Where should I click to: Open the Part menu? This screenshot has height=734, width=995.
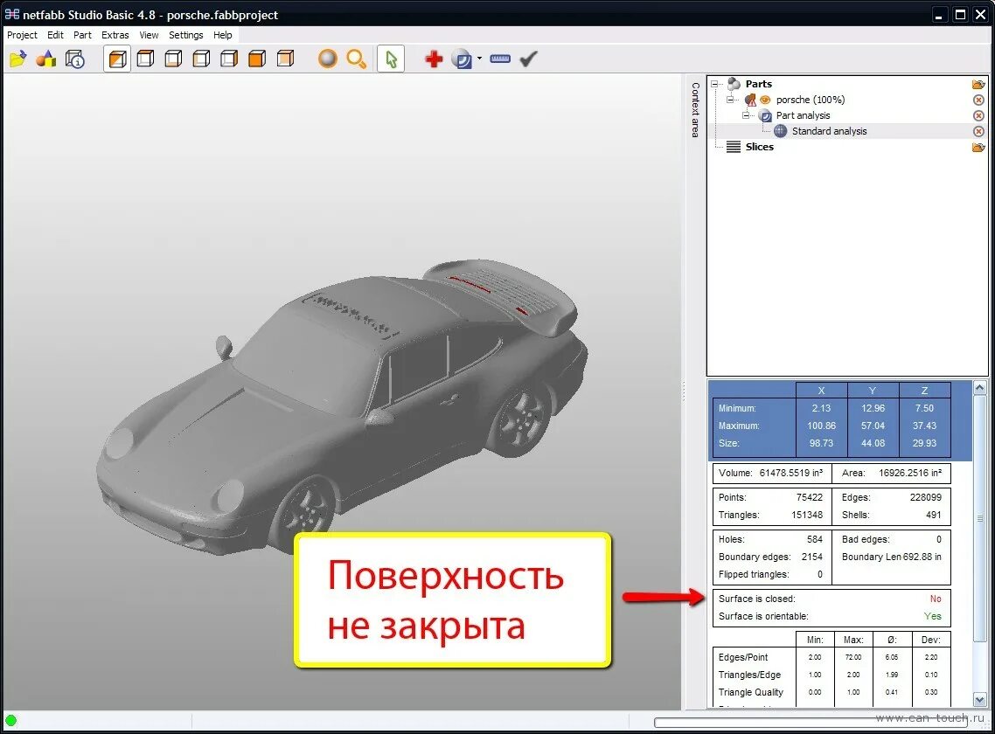click(82, 35)
